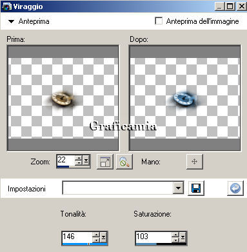Click the Tonalità blue slider bar

point(84,244)
